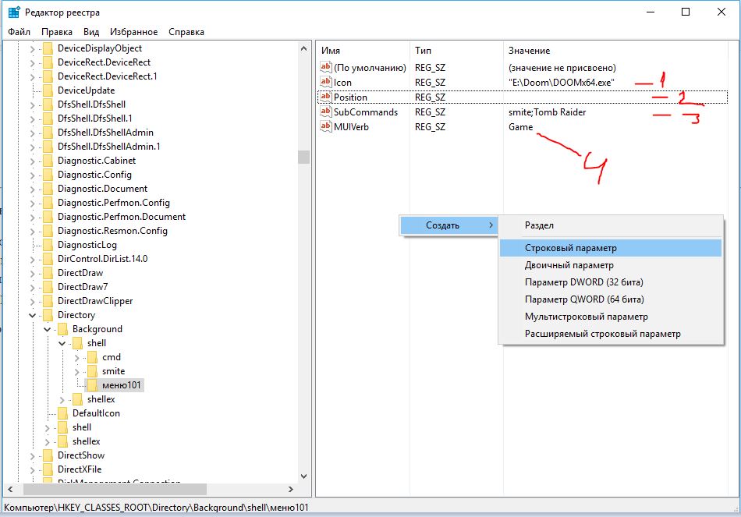Open the Избранное menu
The image size is (741, 517).
click(x=133, y=32)
